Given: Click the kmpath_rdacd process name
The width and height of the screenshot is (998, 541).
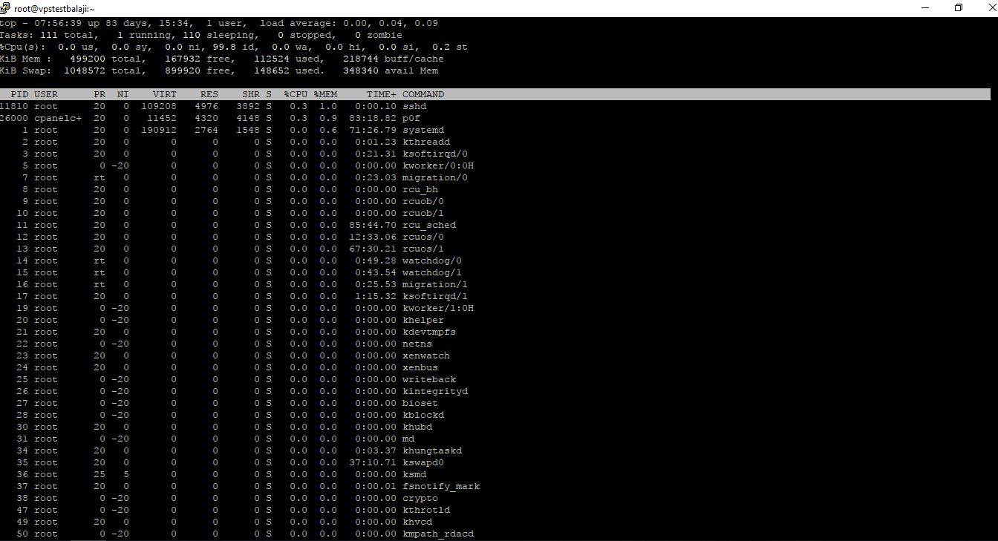Looking at the screenshot, I should [x=438, y=534].
